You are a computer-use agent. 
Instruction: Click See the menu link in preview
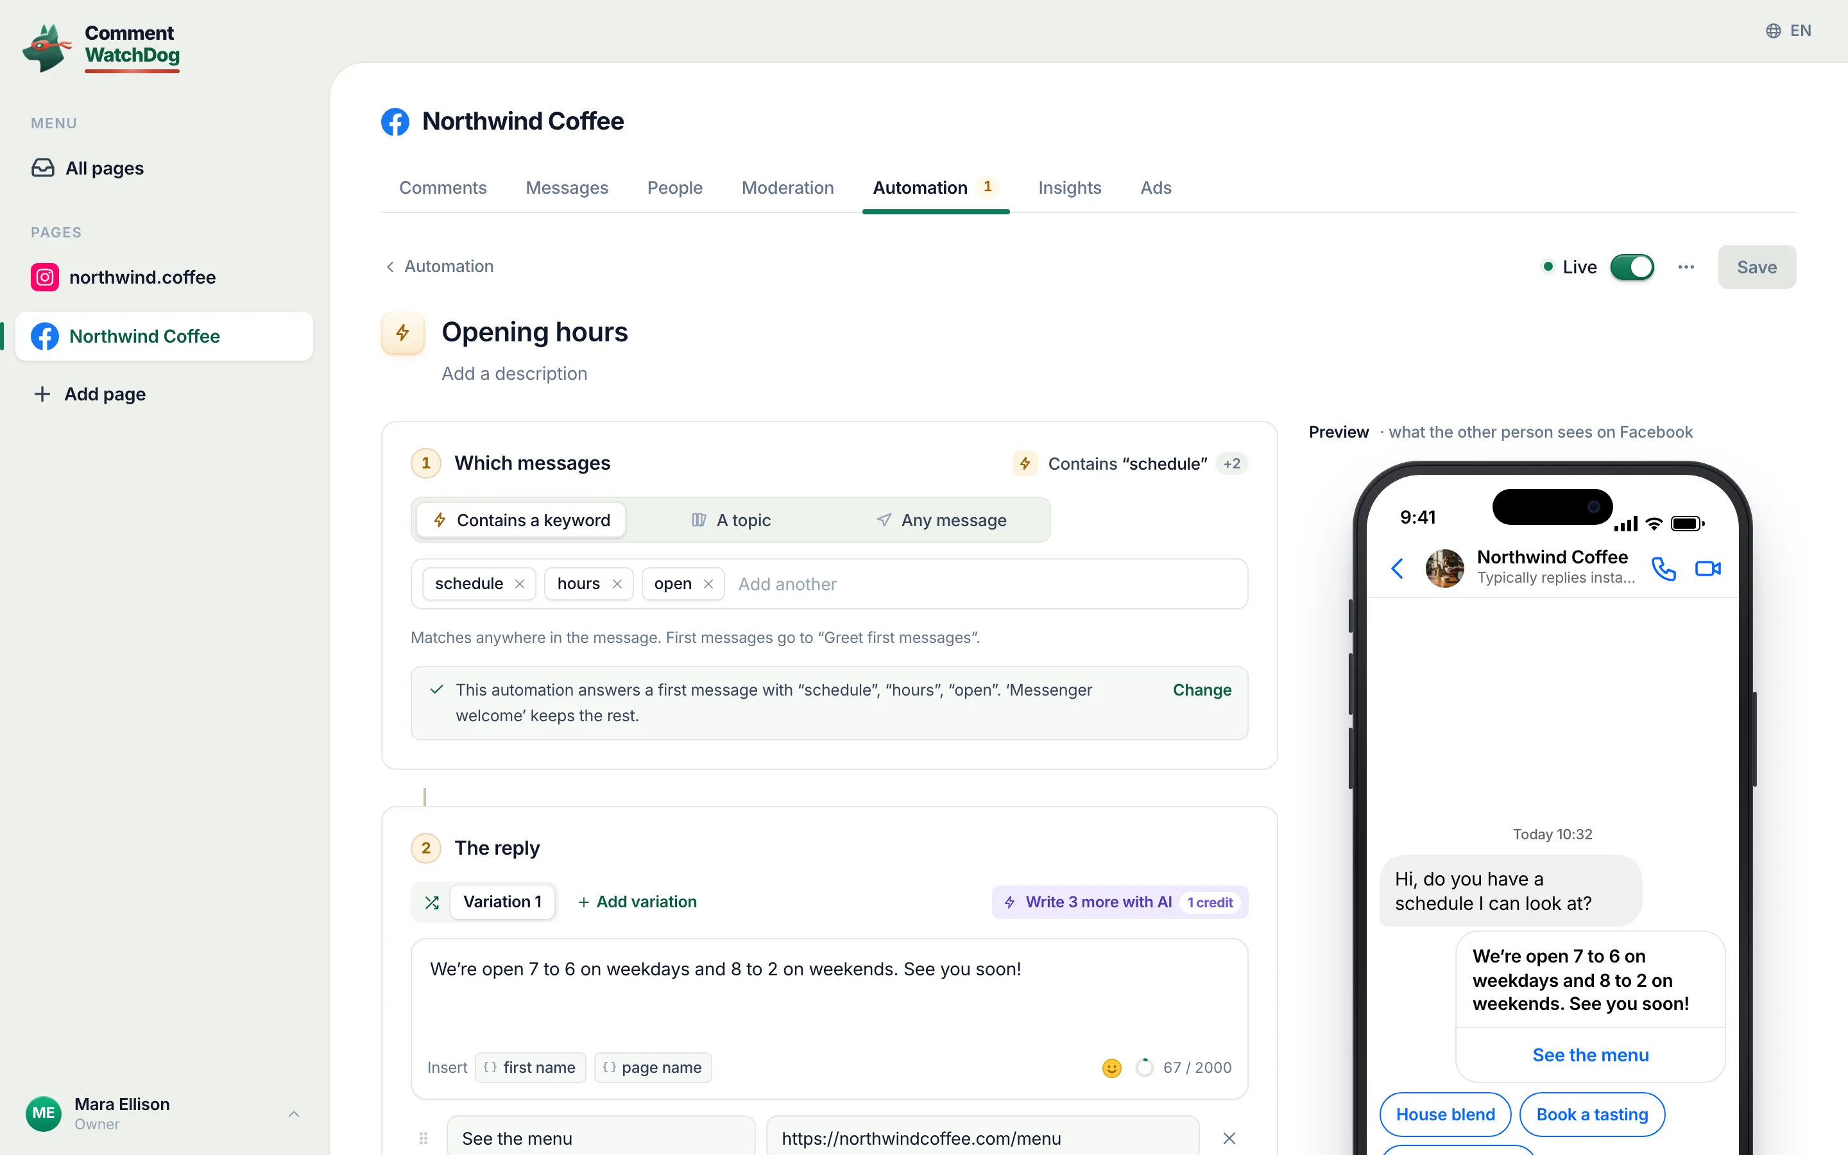pos(1590,1055)
